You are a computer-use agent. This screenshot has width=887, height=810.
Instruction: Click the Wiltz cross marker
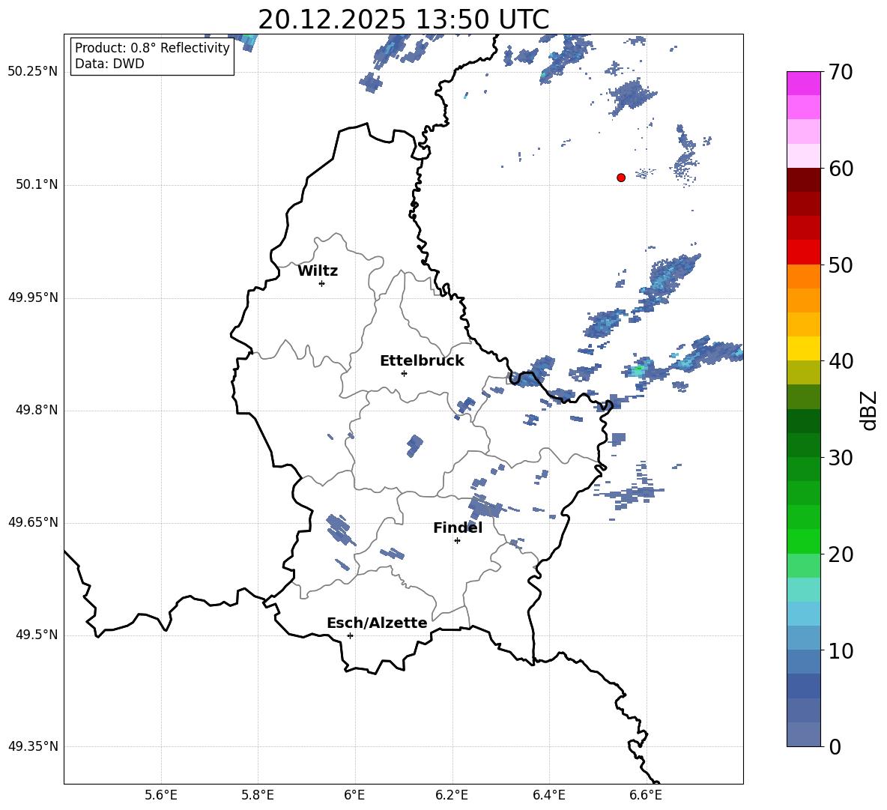pos(322,283)
